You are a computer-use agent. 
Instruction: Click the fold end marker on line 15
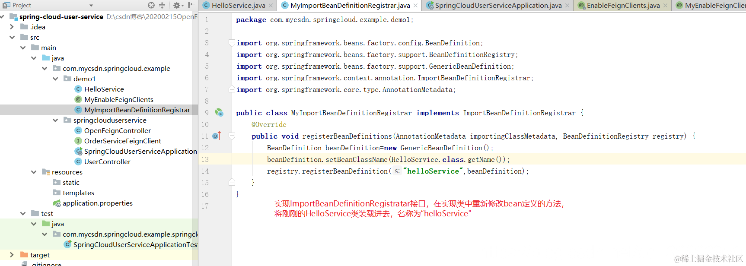tap(232, 182)
